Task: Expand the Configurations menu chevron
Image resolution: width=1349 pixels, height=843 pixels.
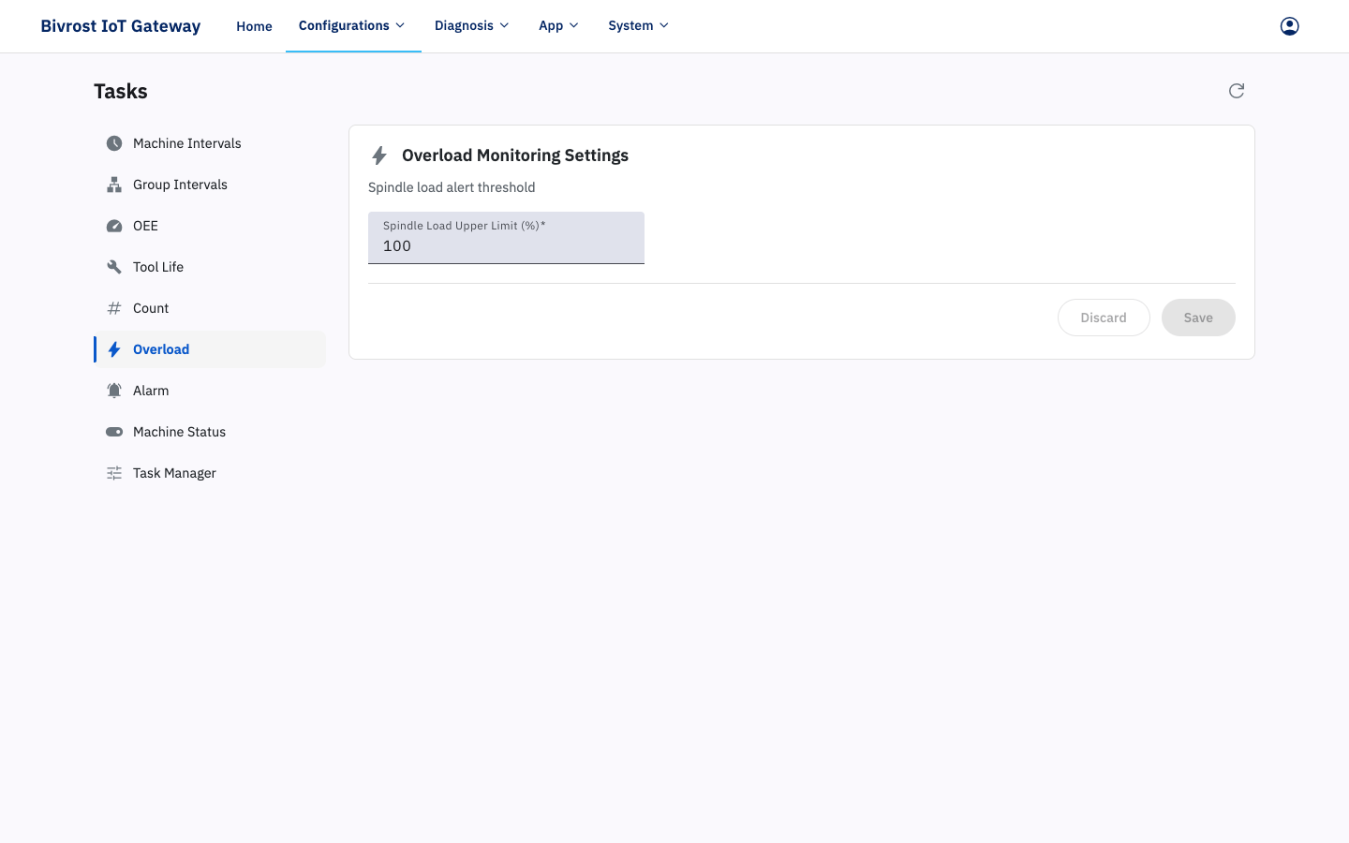Action: pos(400,25)
